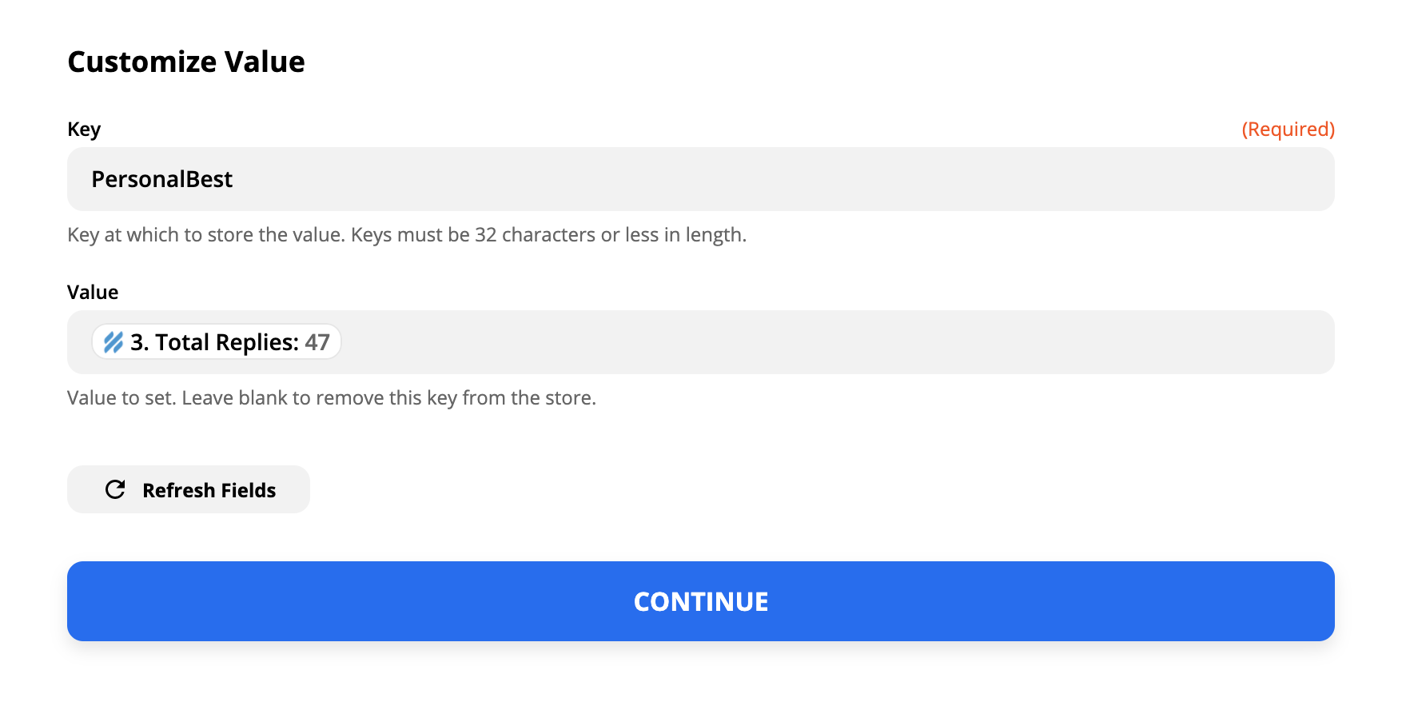The height and width of the screenshot is (710, 1410).
Task: Click the Refresh Fields button
Action: [x=189, y=489]
